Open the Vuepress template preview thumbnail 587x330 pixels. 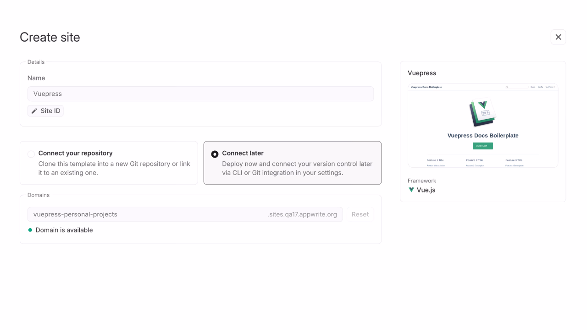pos(483,126)
